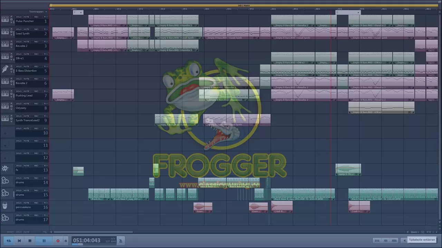442x248 pixels.
Task: Toggle loop playback mode in transport
Action: 9,241
